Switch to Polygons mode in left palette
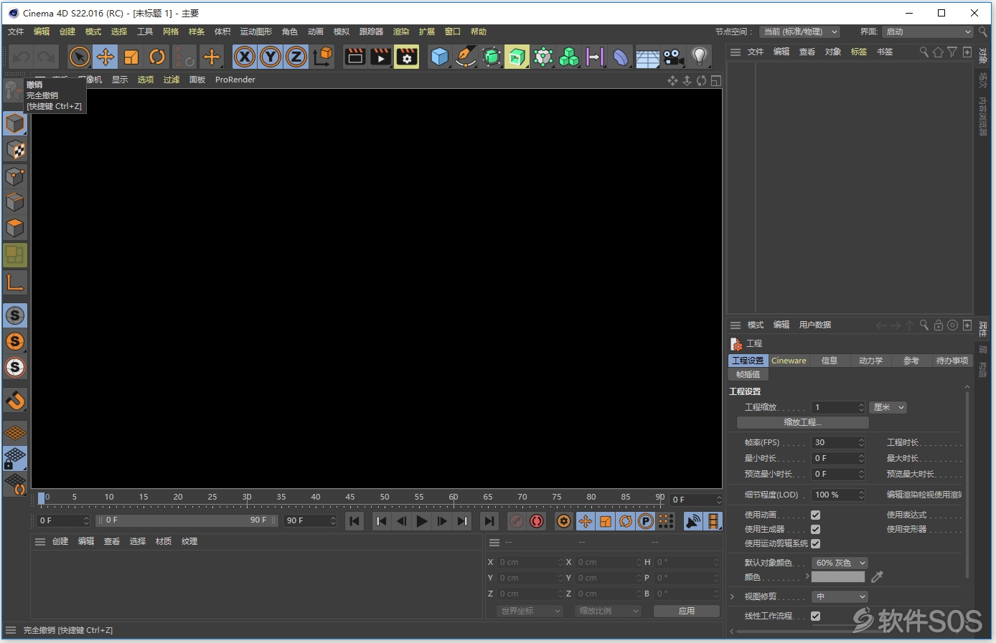 (x=15, y=228)
